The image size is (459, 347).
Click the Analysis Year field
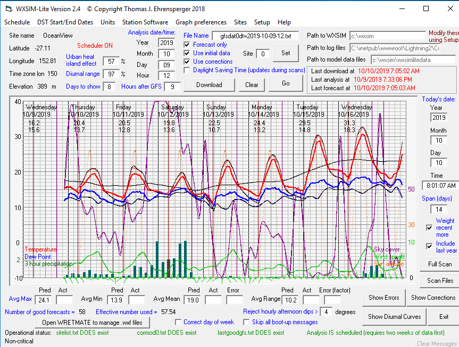pos(166,43)
